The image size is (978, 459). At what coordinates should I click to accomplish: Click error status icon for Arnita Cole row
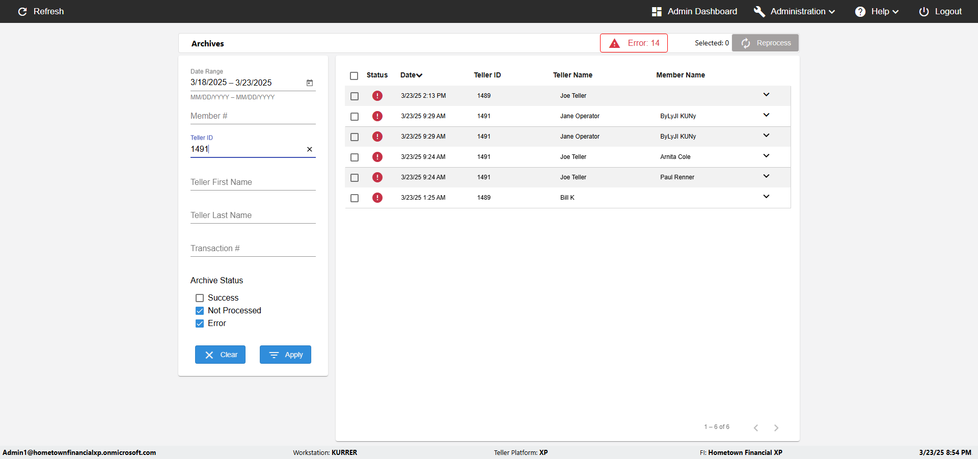click(x=377, y=157)
